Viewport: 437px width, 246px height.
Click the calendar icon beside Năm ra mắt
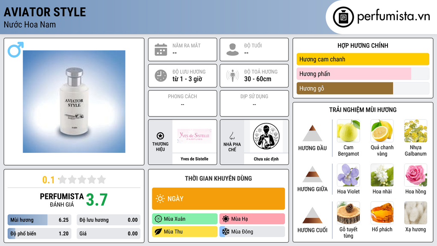pos(161,50)
